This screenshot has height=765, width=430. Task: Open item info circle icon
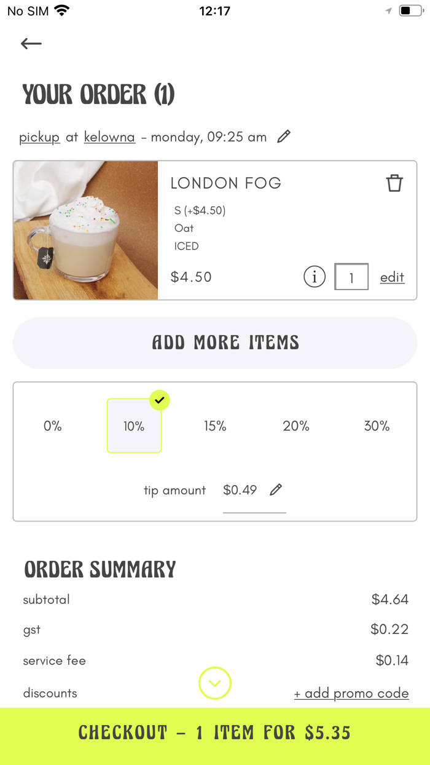315,277
